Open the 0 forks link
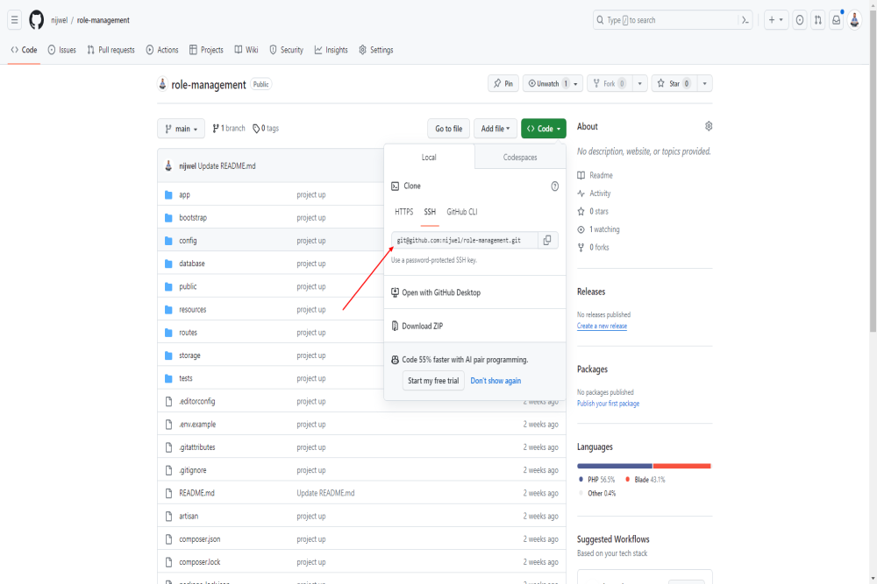 (x=594, y=247)
